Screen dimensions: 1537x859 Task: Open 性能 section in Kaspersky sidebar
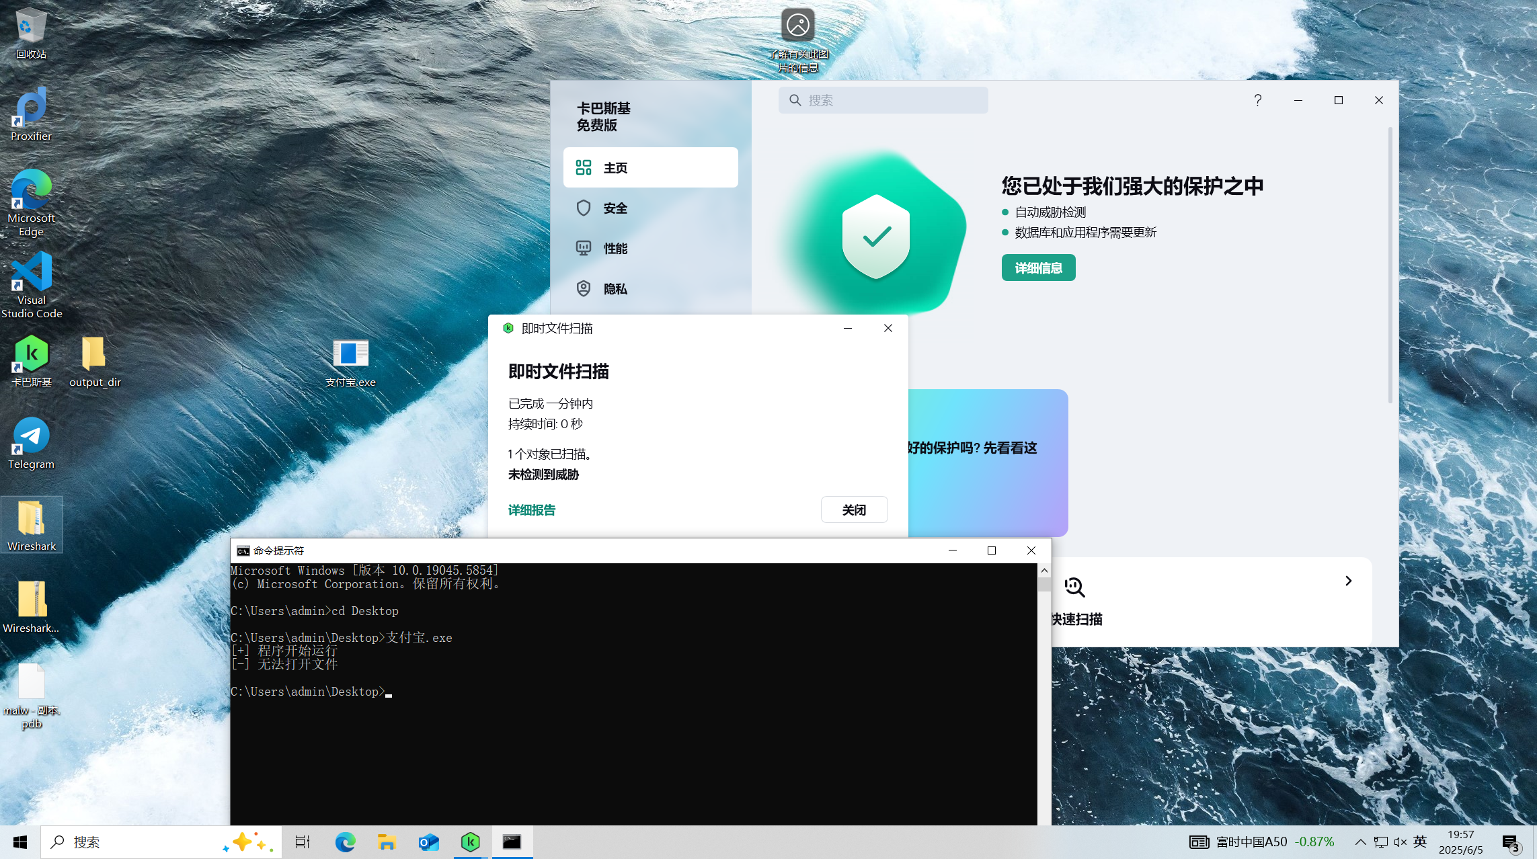[650, 248]
